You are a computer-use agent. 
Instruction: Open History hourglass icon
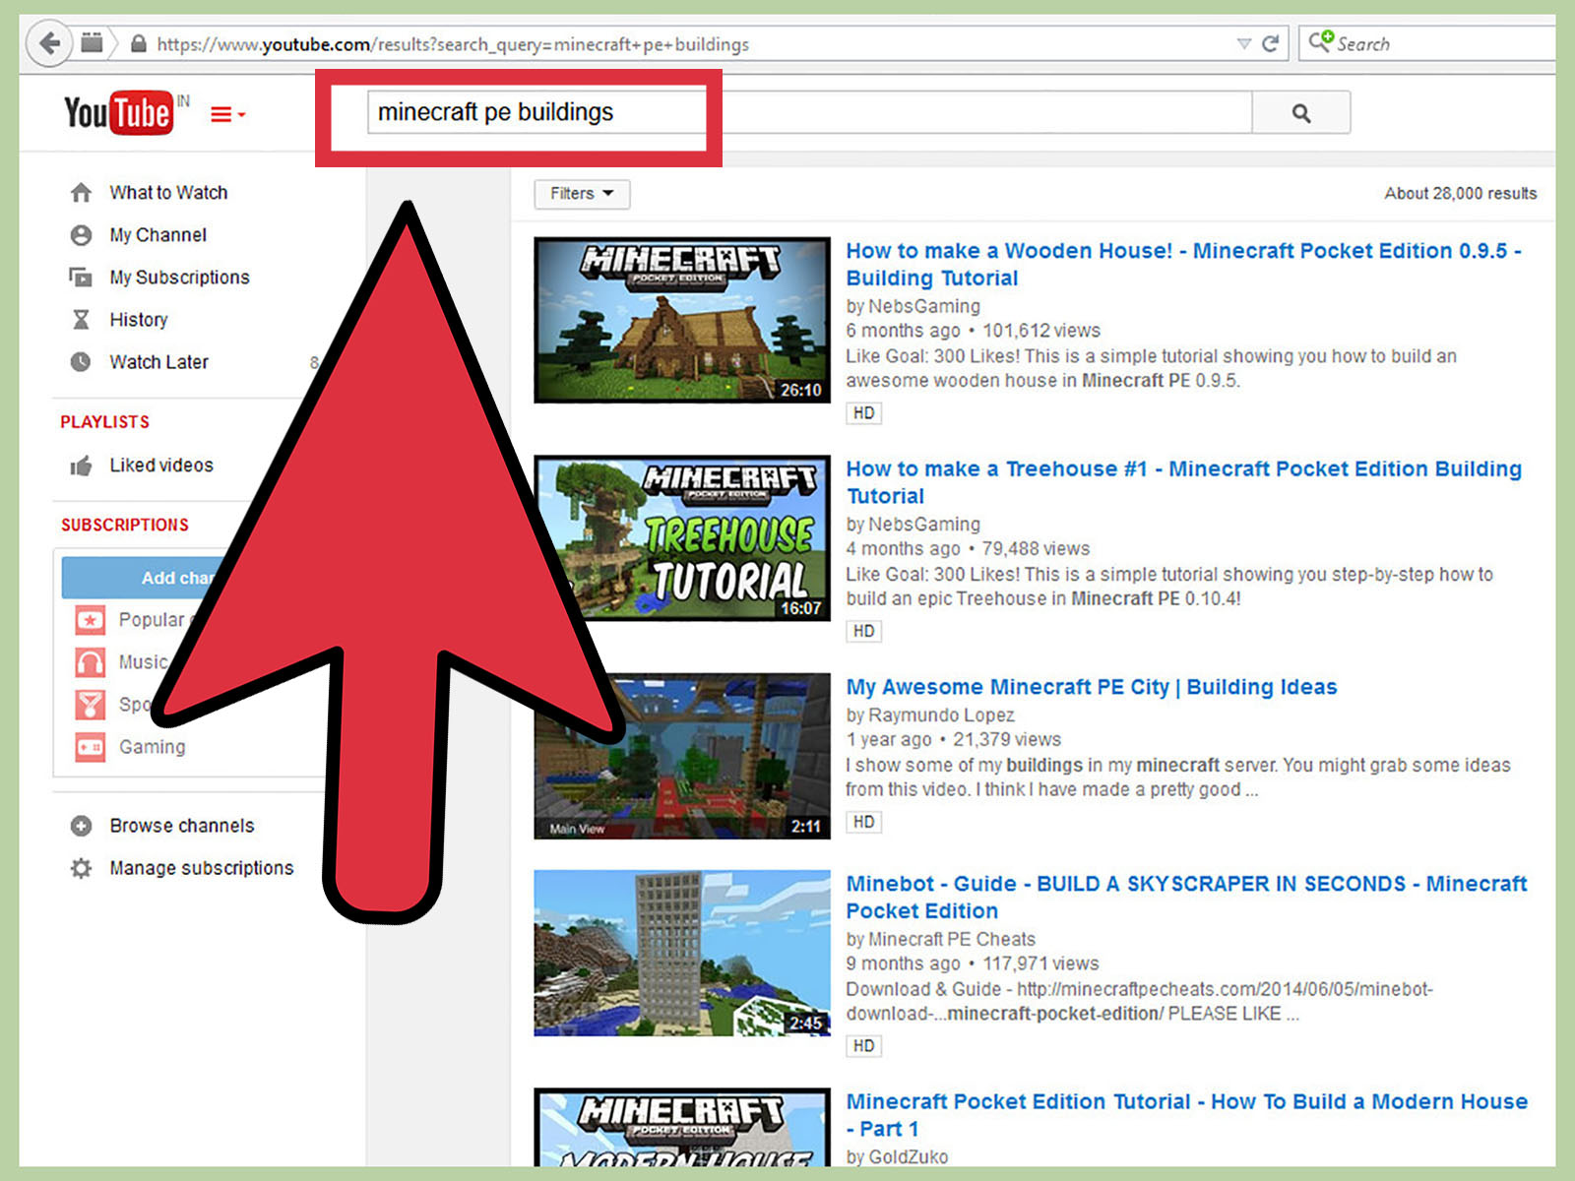coord(82,320)
